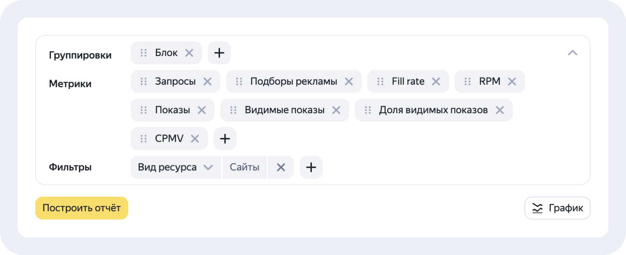Remove the Показы metric
The image size is (626, 255).
[x=202, y=110]
